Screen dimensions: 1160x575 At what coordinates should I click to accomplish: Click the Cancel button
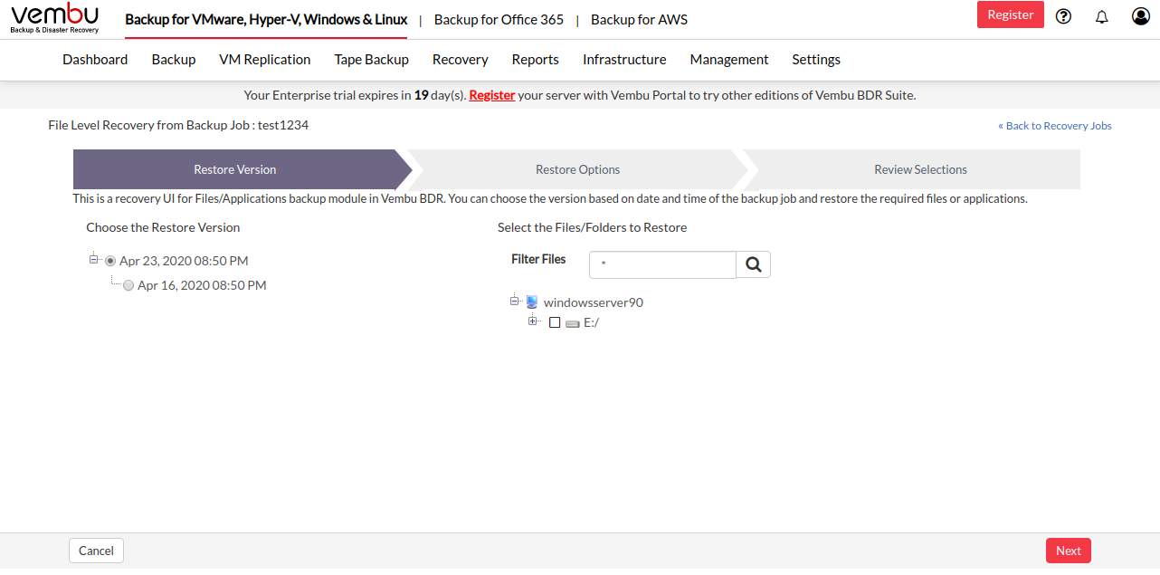[x=96, y=551]
